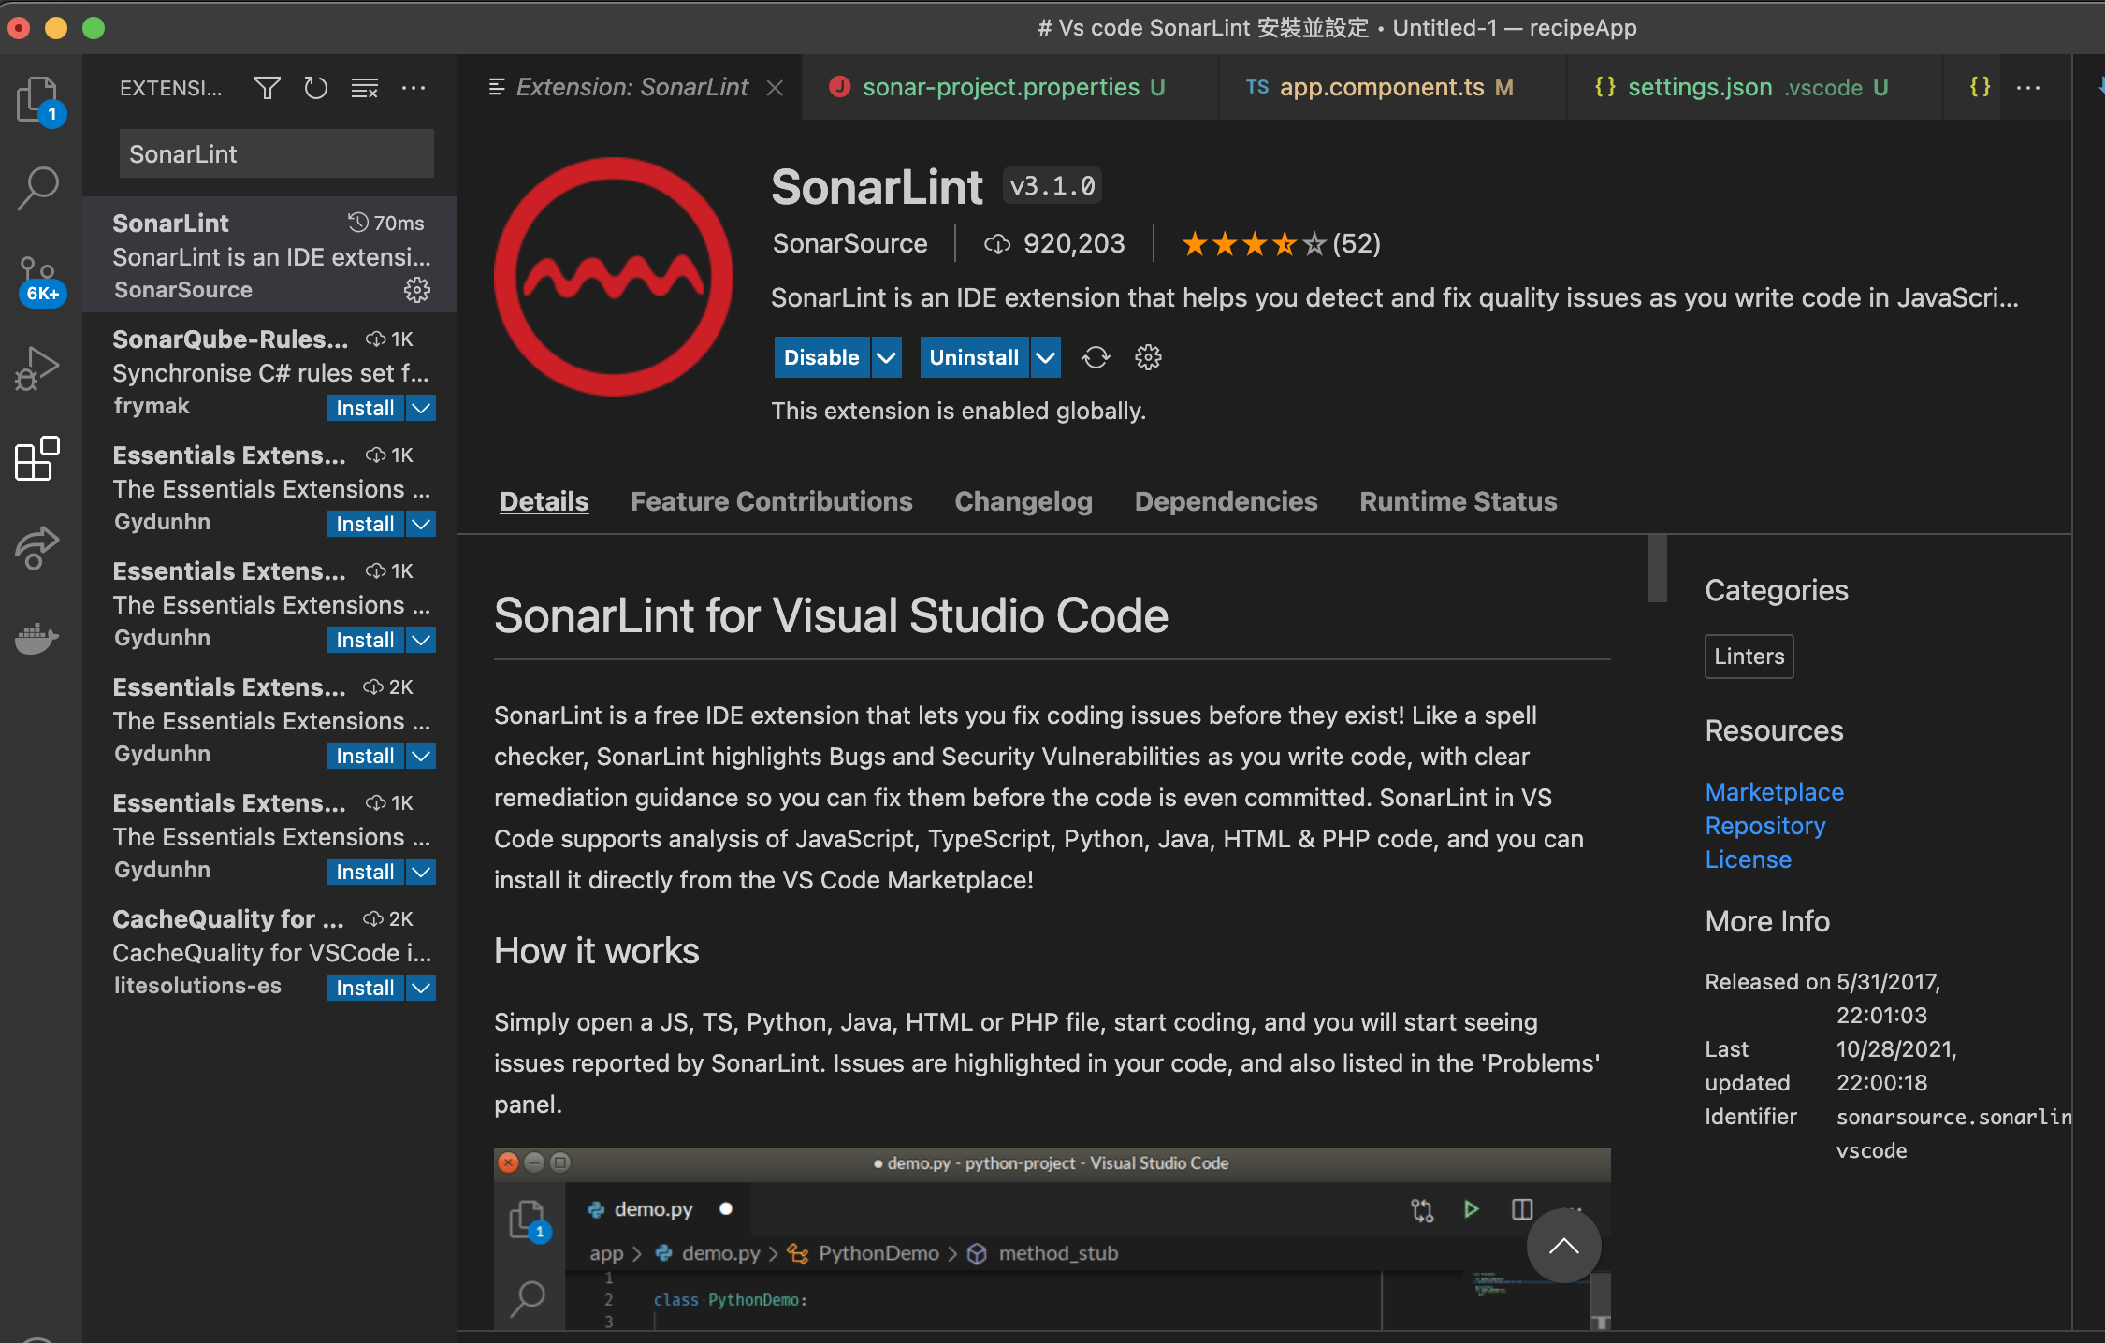The width and height of the screenshot is (2105, 1343).
Task: Install SonarQube-Rules extension by frymak
Action: tap(365, 408)
